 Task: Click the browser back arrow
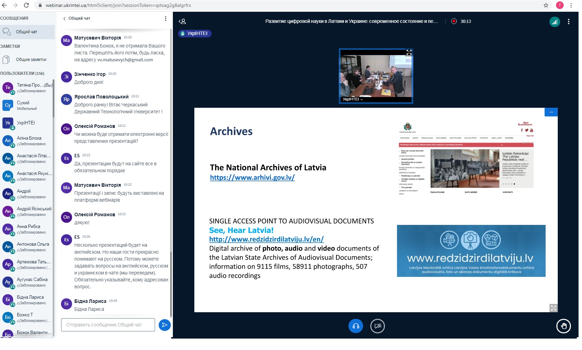(x=4, y=5)
